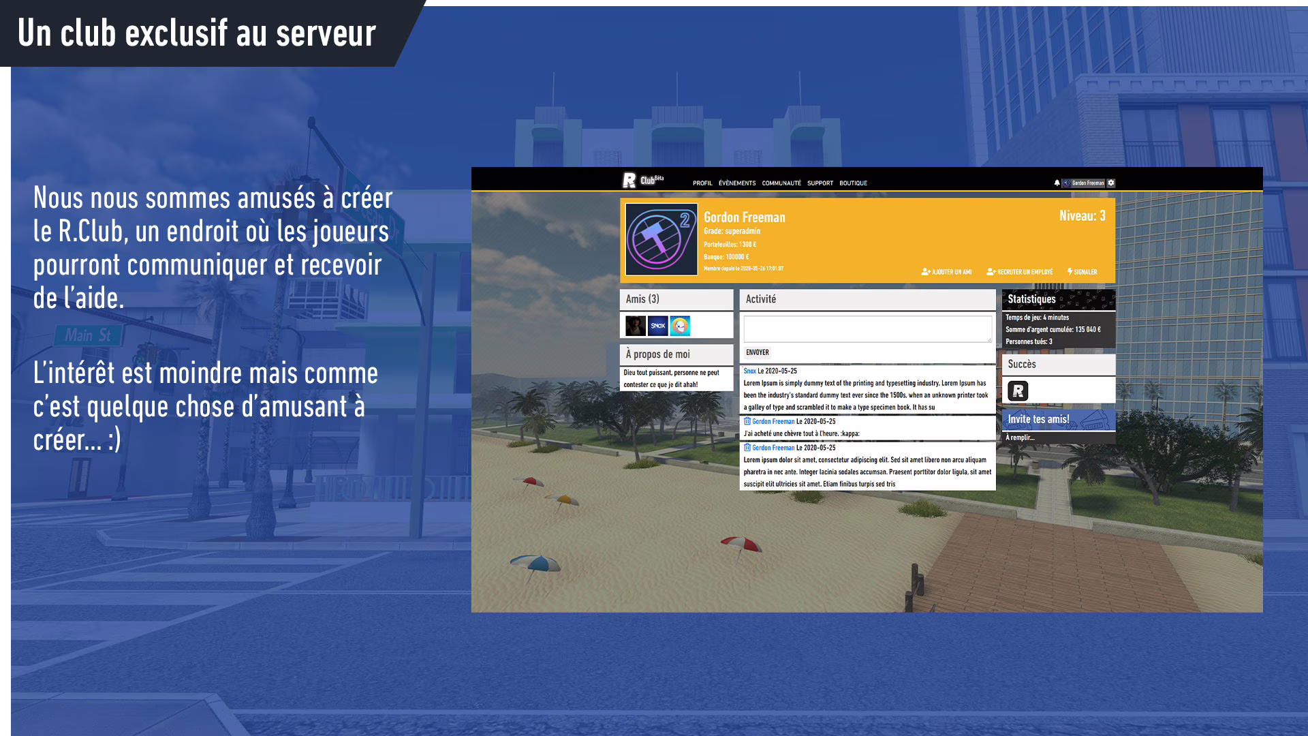
Task: Click RECRUTER UN EMPLOYÉ button
Action: 1019,272
